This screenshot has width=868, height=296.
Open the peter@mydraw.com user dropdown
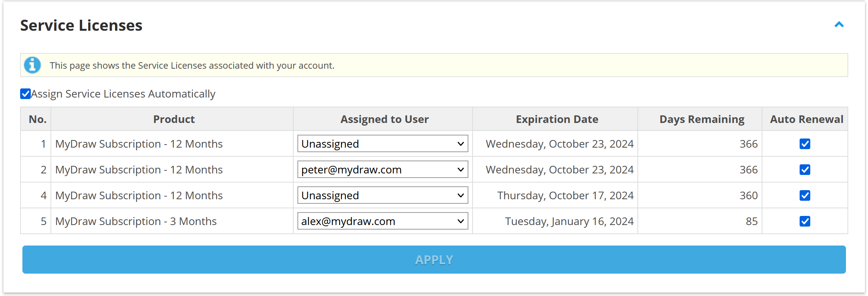click(383, 170)
